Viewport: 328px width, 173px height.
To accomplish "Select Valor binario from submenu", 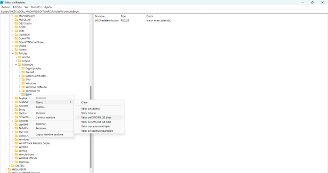I will tap(99, 113).
